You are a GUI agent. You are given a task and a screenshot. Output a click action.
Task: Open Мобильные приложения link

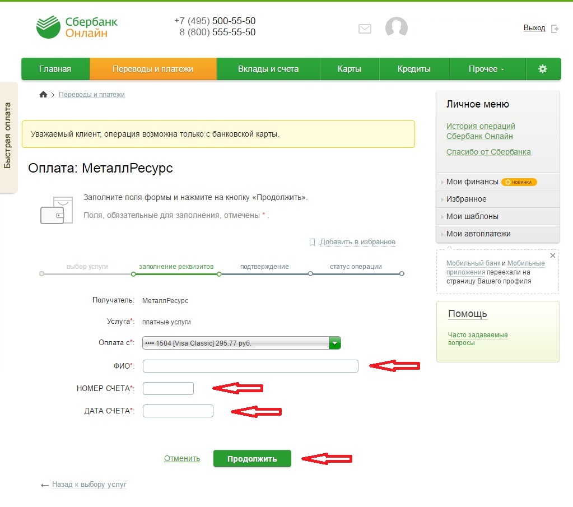pyautogui.click(x=496, y=268)
